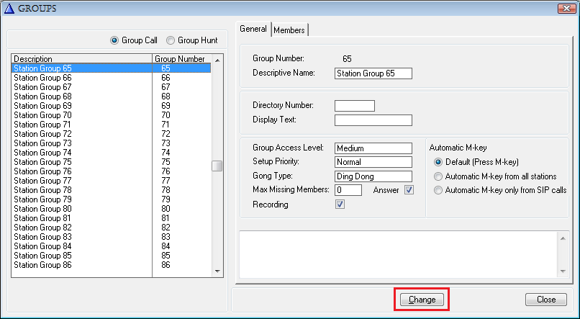Select Station Group 71 row
The image size is (580, 319).
point(112,125)
